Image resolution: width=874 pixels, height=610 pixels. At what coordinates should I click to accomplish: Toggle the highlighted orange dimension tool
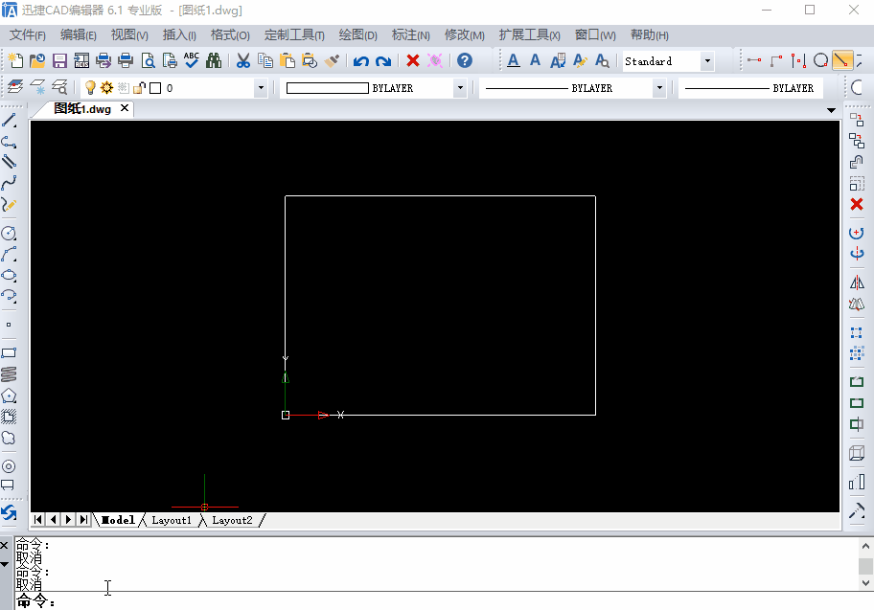[842, 60]
